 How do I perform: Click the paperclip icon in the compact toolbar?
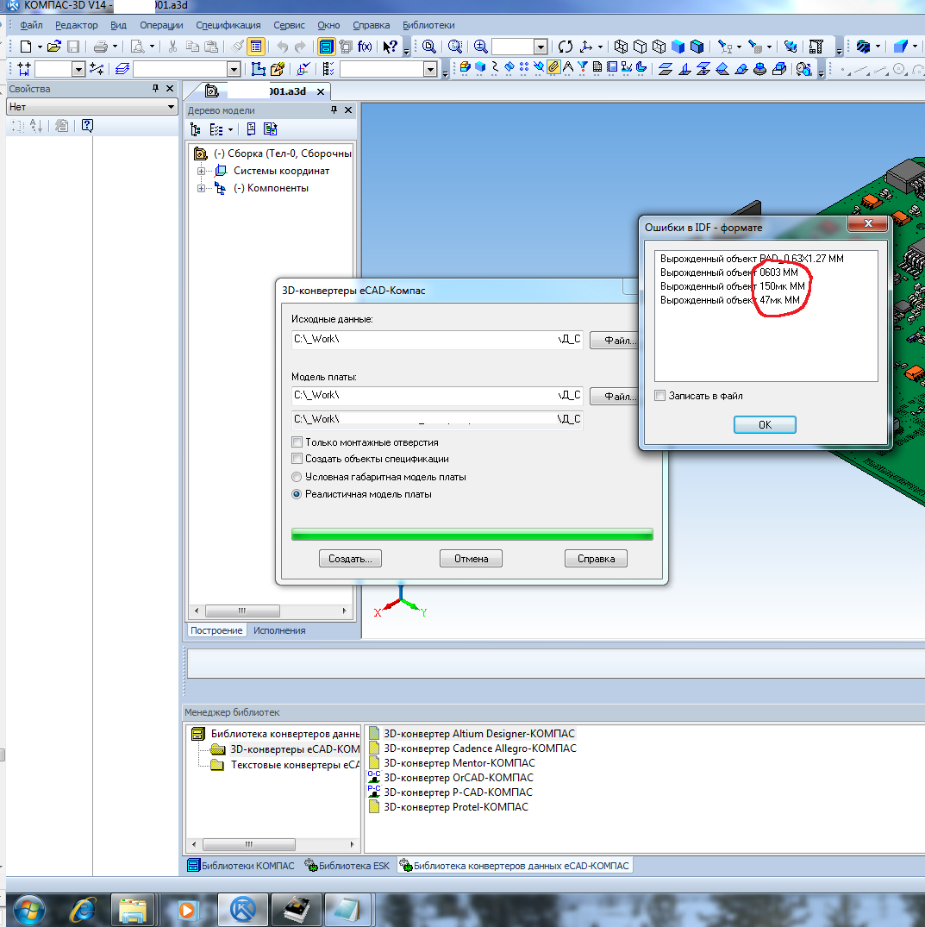tap(553, 66)
